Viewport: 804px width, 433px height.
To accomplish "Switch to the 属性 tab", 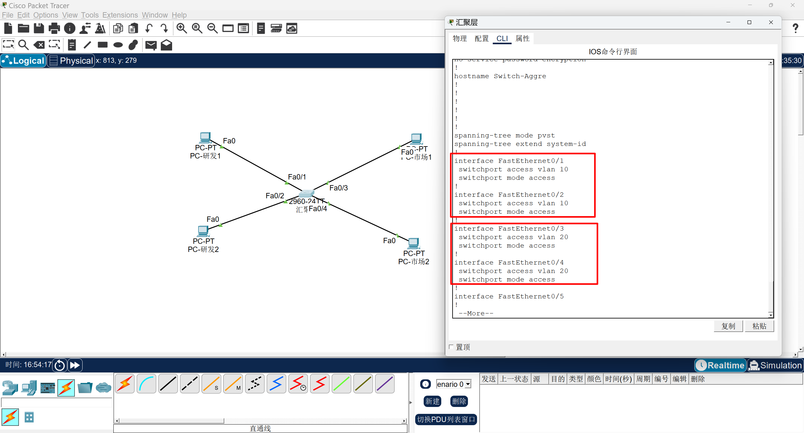I will tap(523, 39).
